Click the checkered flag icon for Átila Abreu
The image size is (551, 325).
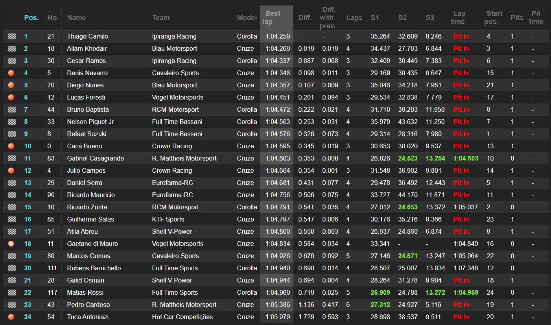coord(12,231)
